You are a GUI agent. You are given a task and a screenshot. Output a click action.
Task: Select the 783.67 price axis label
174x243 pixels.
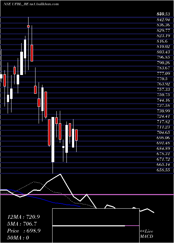[x=163, y=68]
